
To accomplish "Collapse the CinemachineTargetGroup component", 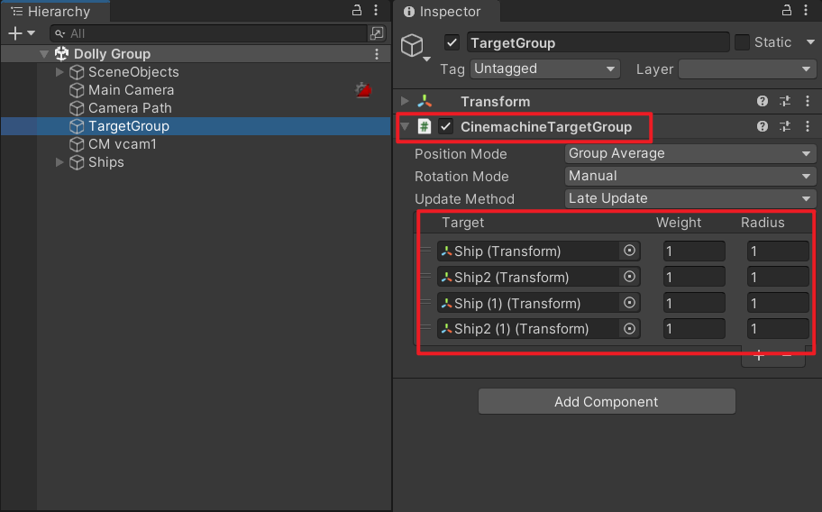I will pos(405,126).
